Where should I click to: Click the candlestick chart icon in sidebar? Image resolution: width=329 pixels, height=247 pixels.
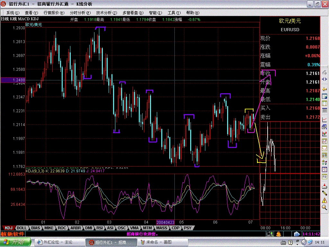(325, 133)
